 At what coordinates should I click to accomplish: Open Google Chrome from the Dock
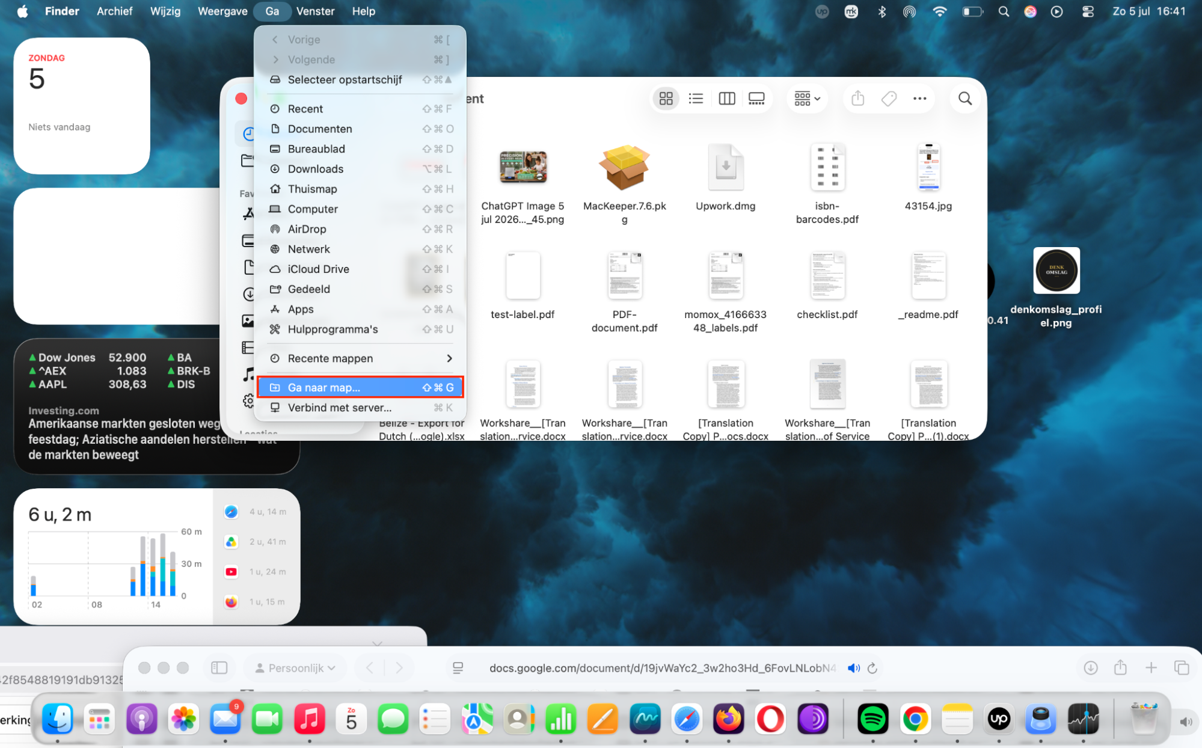click(x=915, y=719)
